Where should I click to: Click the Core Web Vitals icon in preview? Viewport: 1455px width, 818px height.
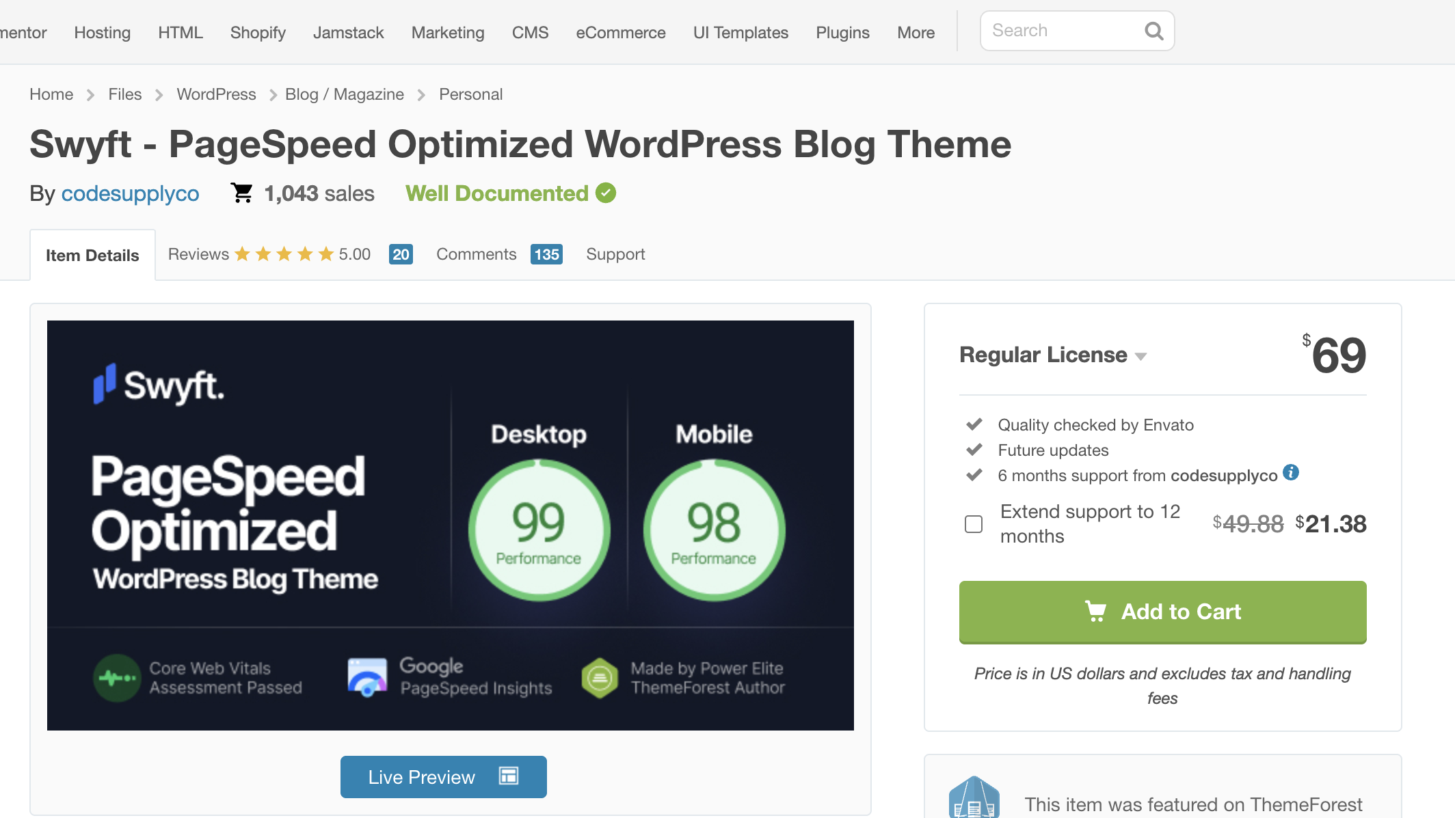click(117, 678)
